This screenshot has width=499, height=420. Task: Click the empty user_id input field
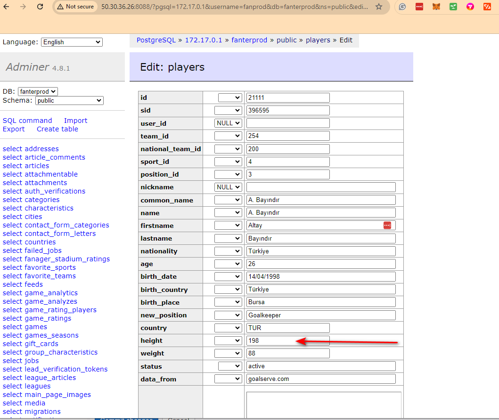click(x=288, y=123)
